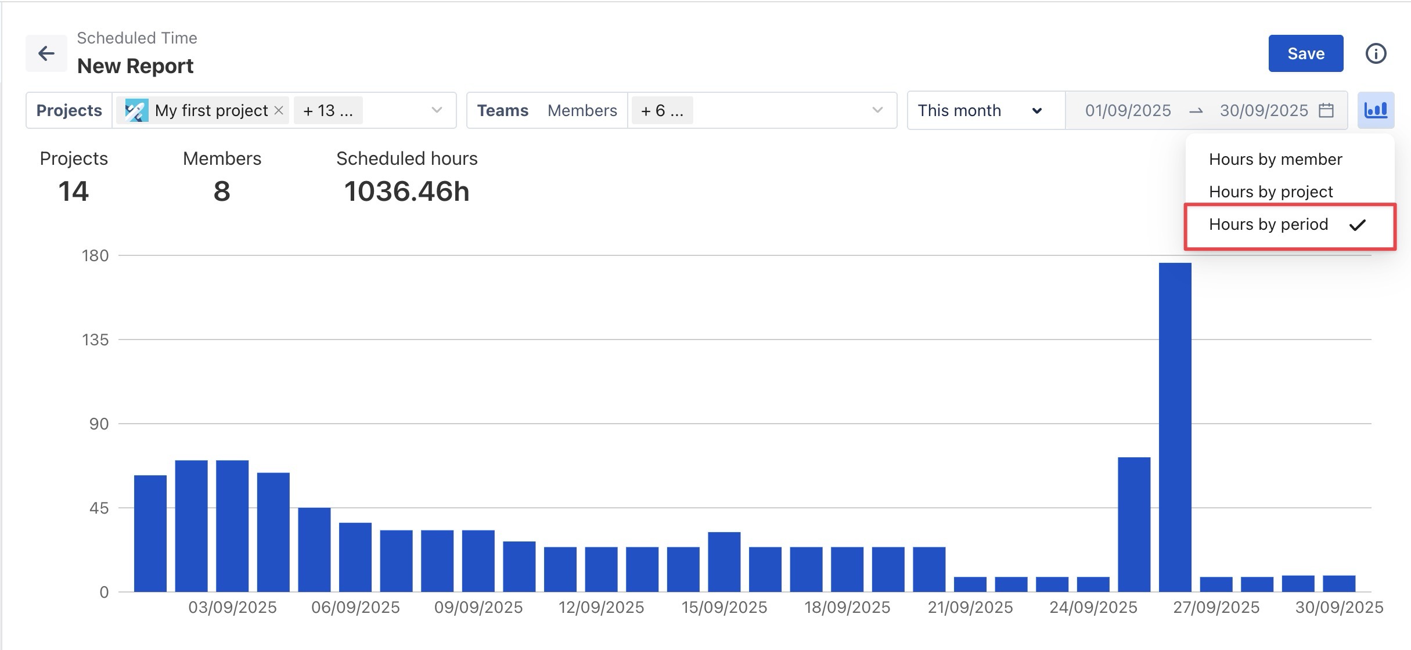Image resolution: width=1411 pixels, height=650 pixels.
Task: Open the calendar date picker icon
Action: [x=1326, y=110]
